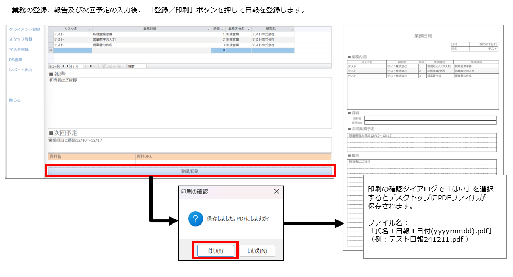
Task: Select the new record row marker
Action: click(51, 50)
